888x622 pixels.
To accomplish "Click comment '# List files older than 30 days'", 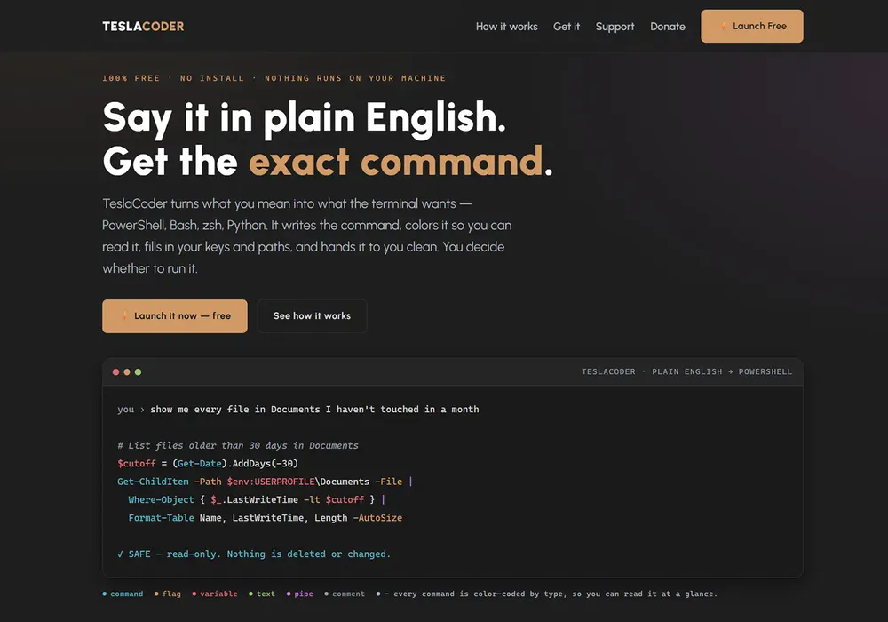I will 238,445.
